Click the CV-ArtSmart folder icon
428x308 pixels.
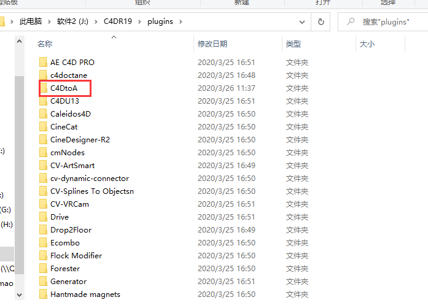pyautogui.click(x=43, y=165)
